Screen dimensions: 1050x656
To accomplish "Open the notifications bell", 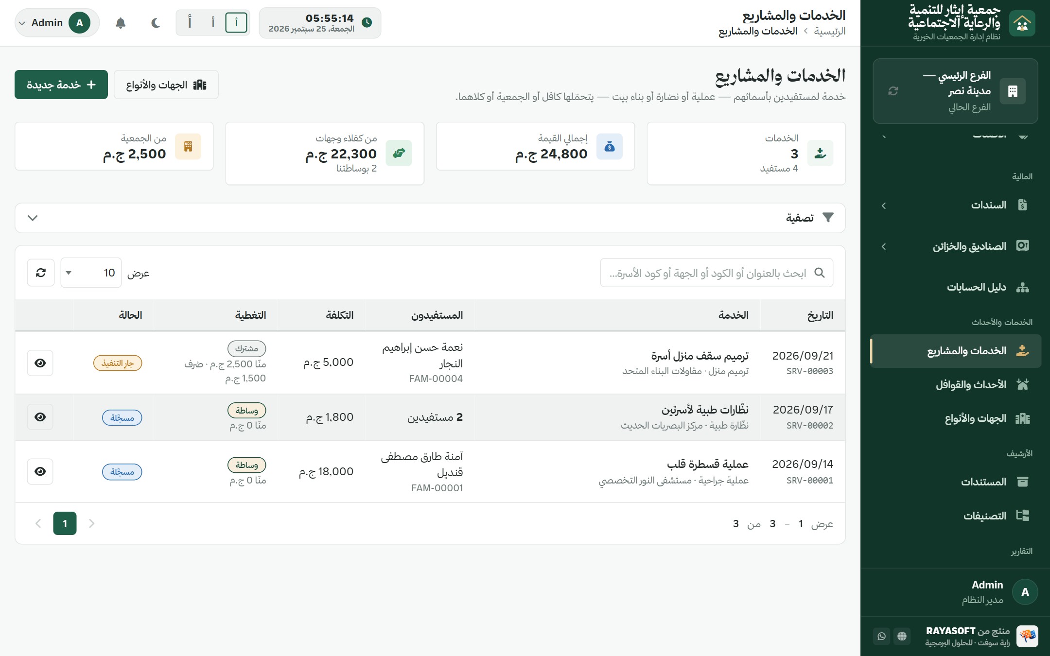I will (121, 23).
